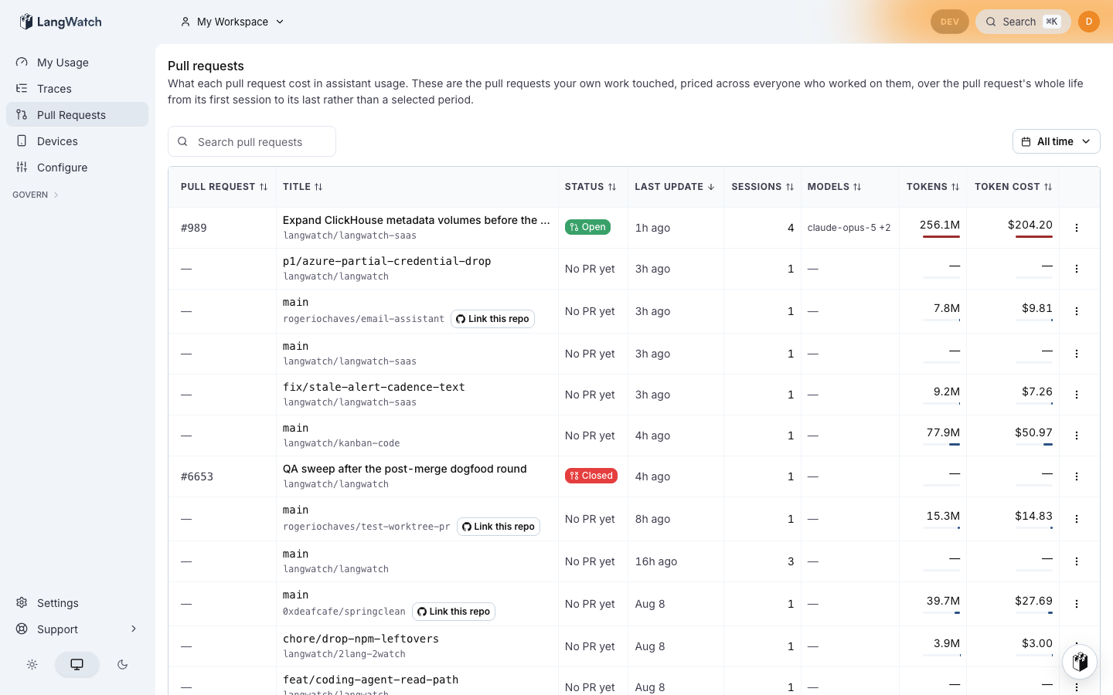Screen dimensions: 1113x695
Task: Click the search magnifier icon in header
Action: (x=991, y=22)
